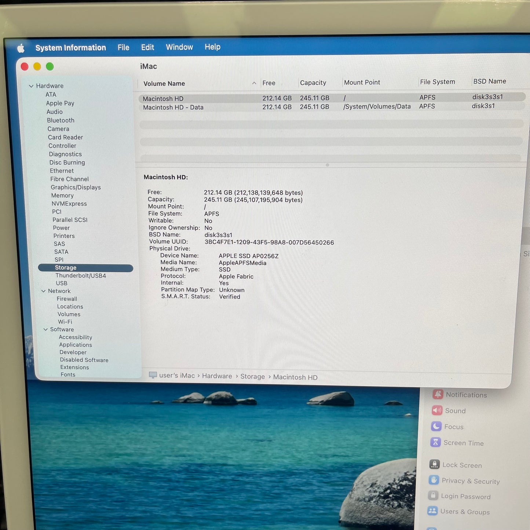Select Diagnostics in the sidebar
Viewport: 530px width, 530px height.
[x=65, y=154]
